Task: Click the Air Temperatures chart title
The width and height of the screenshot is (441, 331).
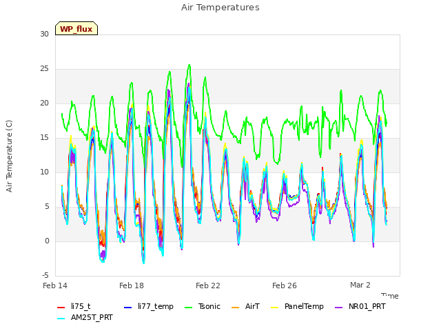Action: click(x=220, y=8)
